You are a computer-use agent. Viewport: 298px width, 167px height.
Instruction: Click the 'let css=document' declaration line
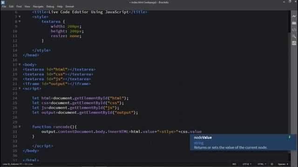78,103
